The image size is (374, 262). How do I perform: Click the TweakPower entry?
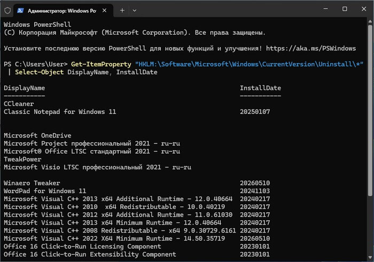pos(22,159)
